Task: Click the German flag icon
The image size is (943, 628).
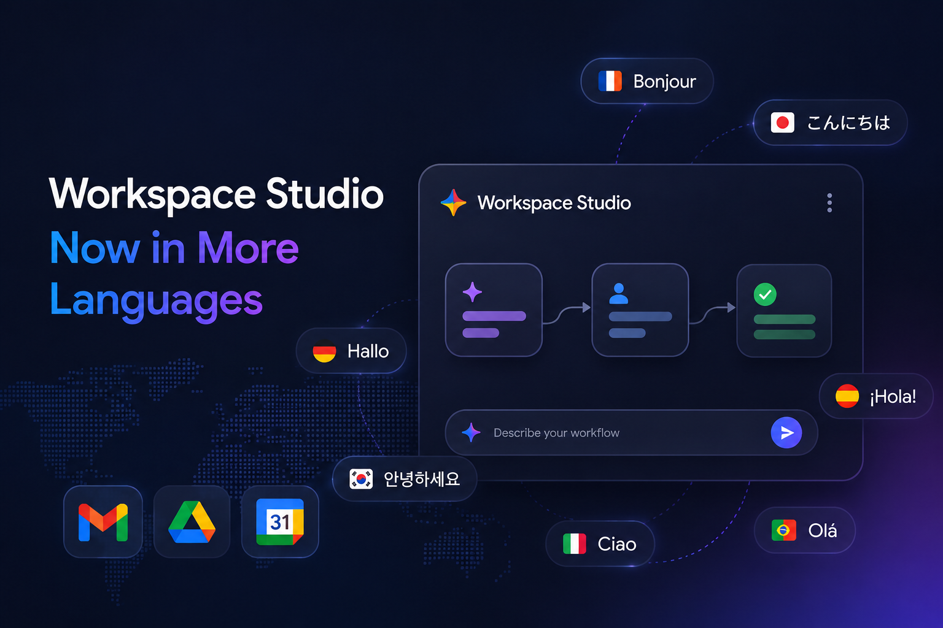Action: pos(324,351)
